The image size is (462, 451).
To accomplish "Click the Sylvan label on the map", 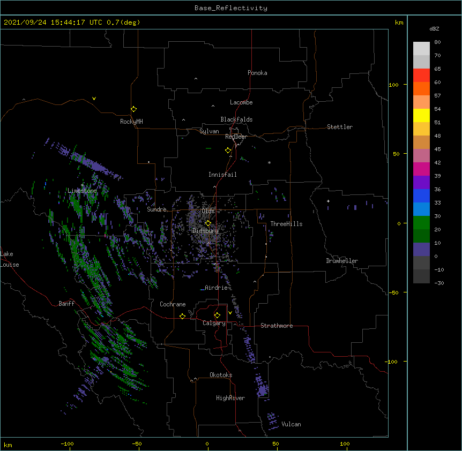I will [209, 131].
